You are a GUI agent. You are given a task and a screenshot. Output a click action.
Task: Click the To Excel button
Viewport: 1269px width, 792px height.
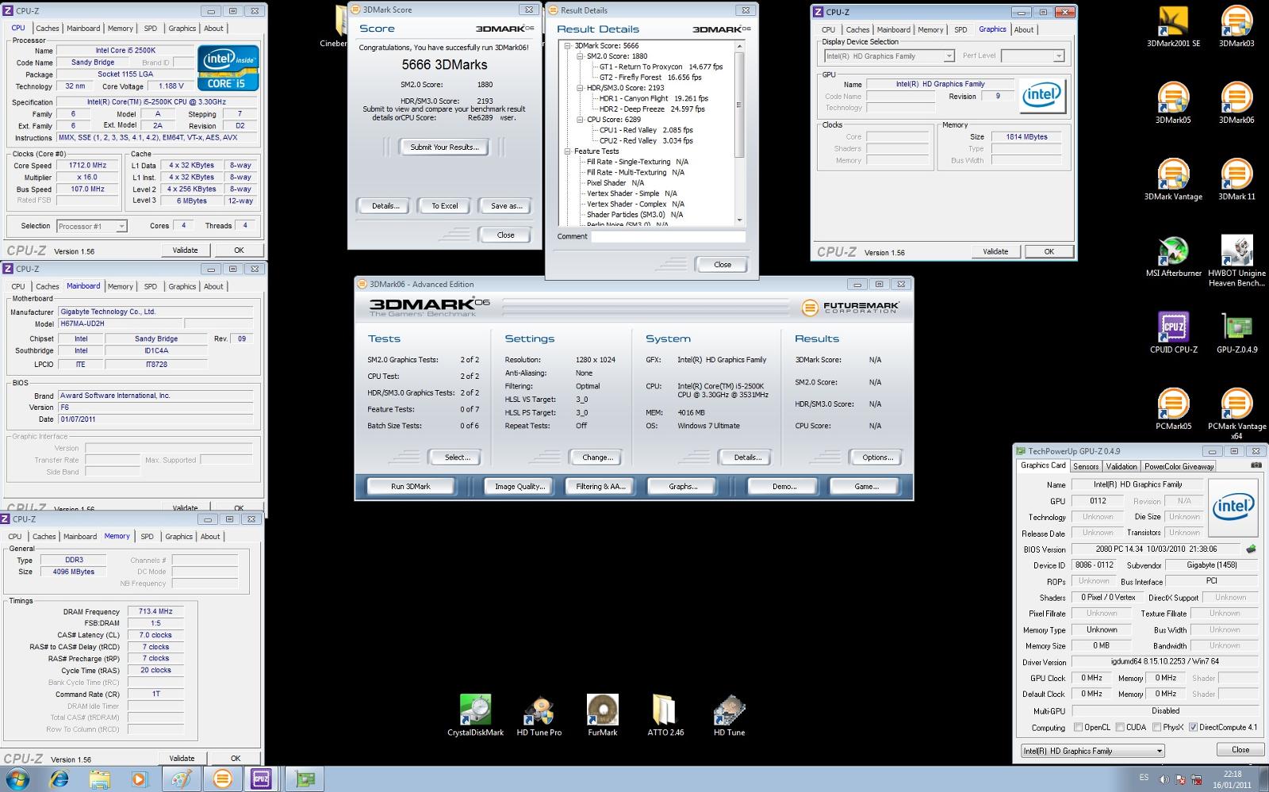click(x=444, y=206)
